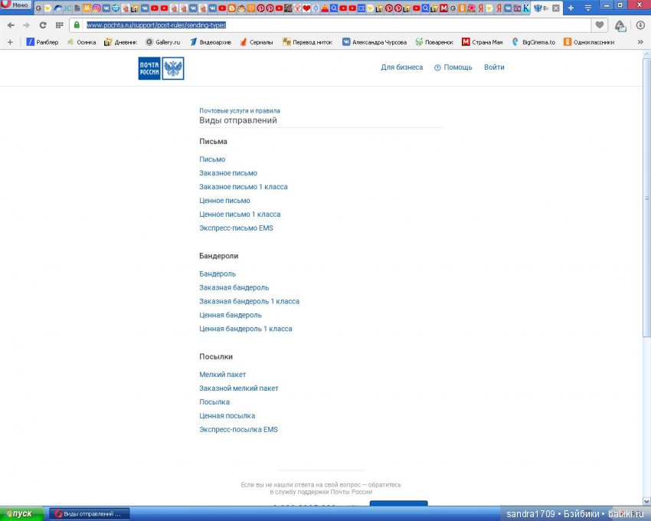This screenshot has height=521, width=651.
Task: Open Ценная бандероль 1 класса link
Action: (x=245, y=329)
